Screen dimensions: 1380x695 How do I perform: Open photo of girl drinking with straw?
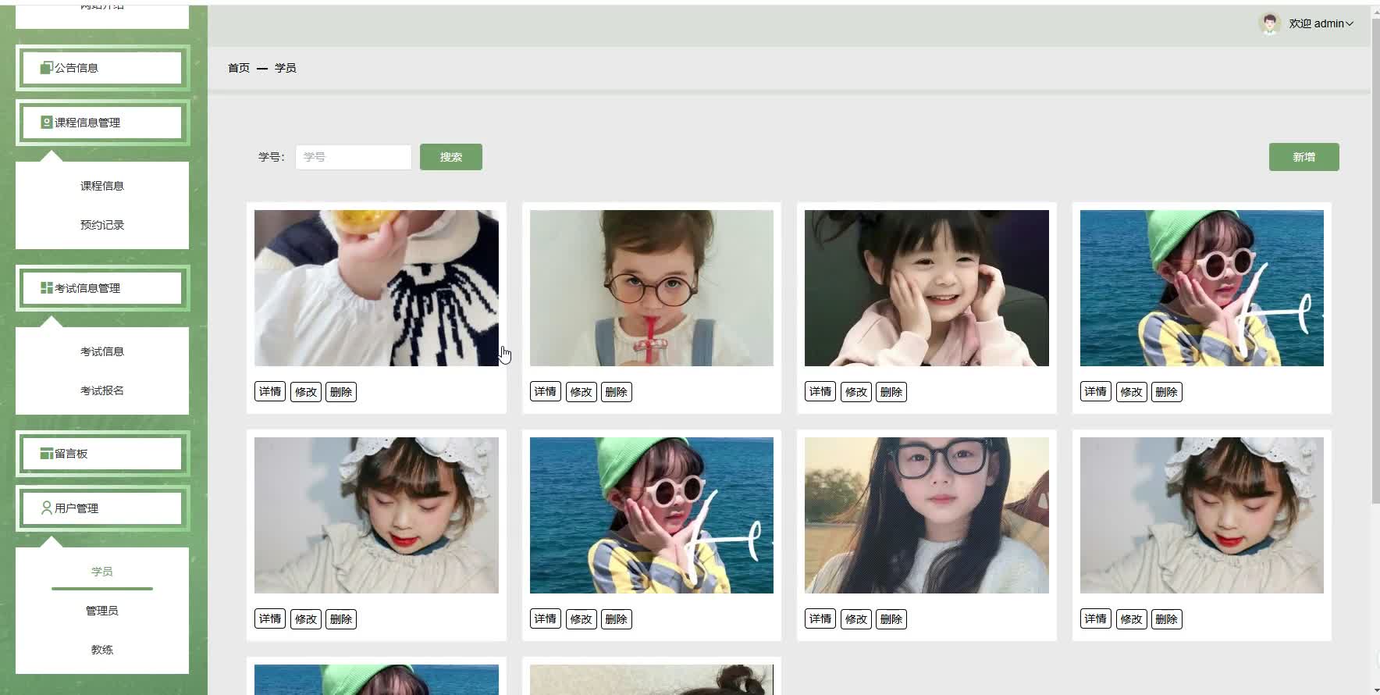(x=652, y=288)
